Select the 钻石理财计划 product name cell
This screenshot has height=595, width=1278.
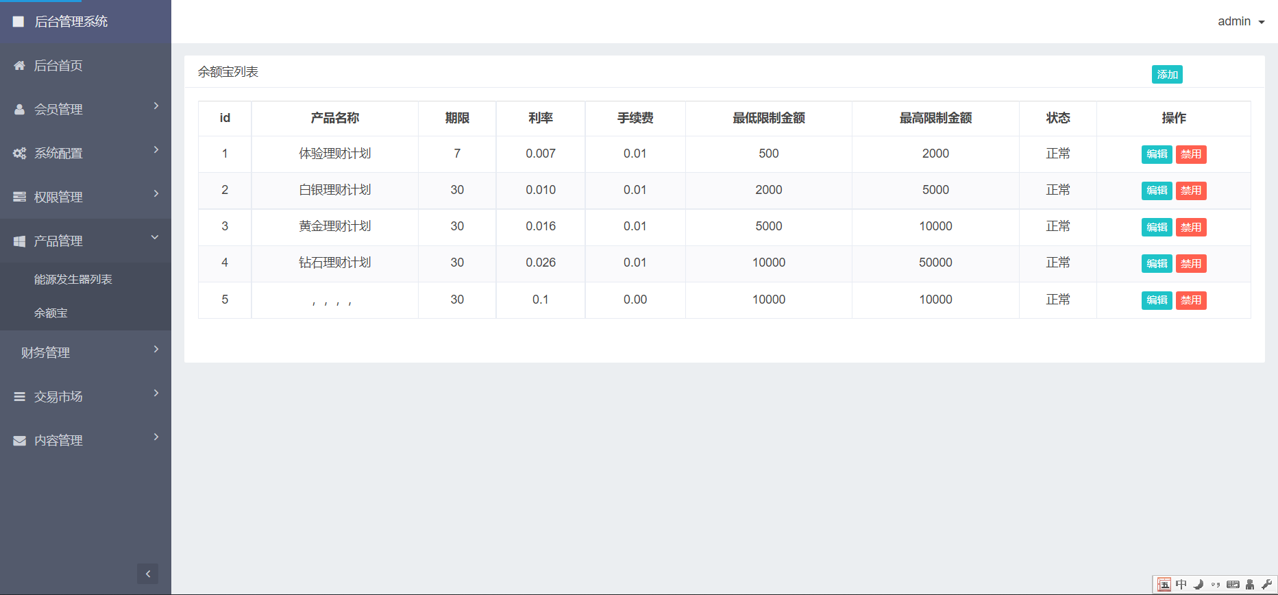(335, 263)
